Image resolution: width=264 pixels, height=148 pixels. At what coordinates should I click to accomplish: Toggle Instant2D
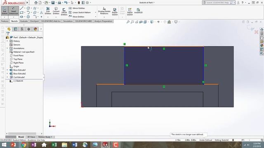point(139,11)
